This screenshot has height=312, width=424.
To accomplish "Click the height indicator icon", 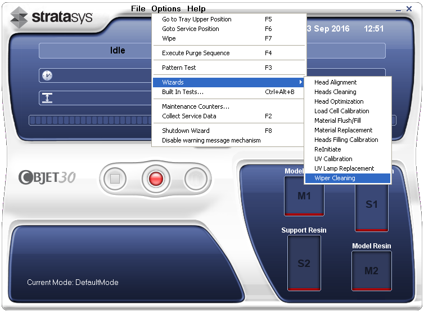I will click(47, 98).
